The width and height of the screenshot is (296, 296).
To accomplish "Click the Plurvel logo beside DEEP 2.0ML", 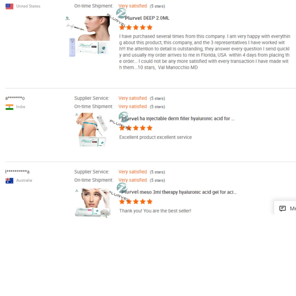I will [x=121, y=13].
